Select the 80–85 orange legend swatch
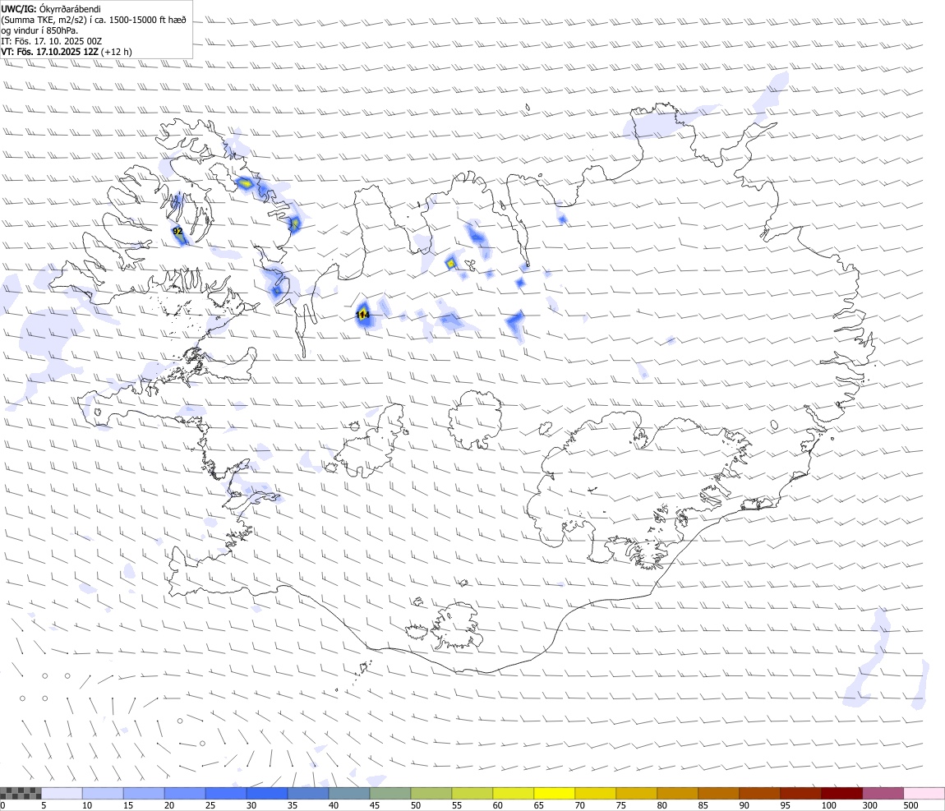This screenshot has height=811, width=945. tap(677, 793)
